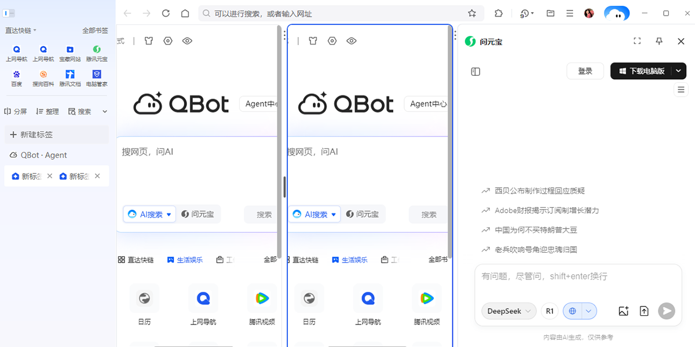Close the first 新标签 split tab

click(x=50, y=176)
